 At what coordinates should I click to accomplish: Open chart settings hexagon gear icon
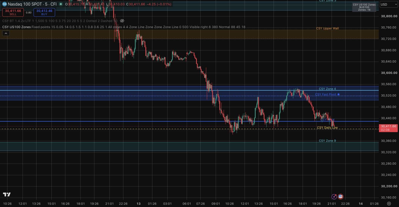coord(389,203)
